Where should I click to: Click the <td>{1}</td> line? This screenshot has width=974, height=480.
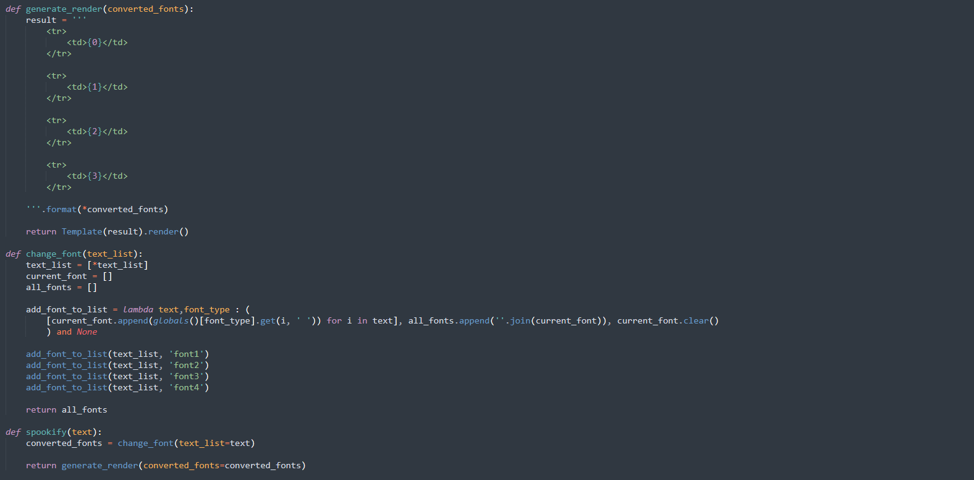pos(97,87)
